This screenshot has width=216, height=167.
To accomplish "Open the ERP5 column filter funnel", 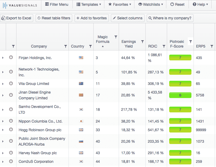I will click(x=212, y=47).
